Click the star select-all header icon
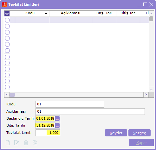This screenshot has width=156, height=150. (7, 14)
